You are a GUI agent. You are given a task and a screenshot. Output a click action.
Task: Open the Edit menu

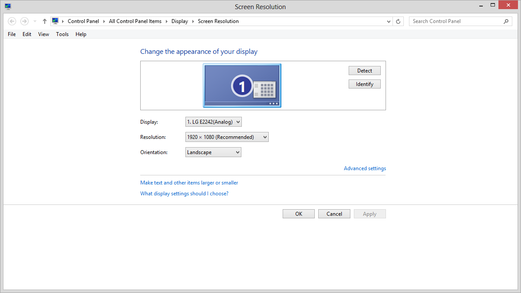click(x=27, y=34)
